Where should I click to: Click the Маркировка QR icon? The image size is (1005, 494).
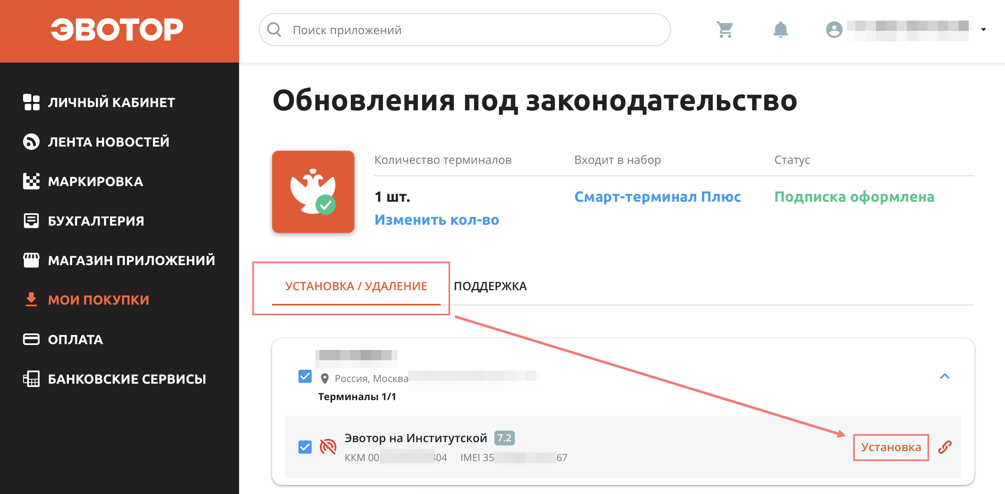pos(31,181)
